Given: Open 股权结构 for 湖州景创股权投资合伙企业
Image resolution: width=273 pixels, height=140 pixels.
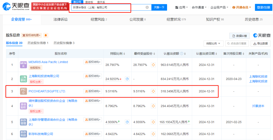Looking at the screenshot, I should pos(93,101).
